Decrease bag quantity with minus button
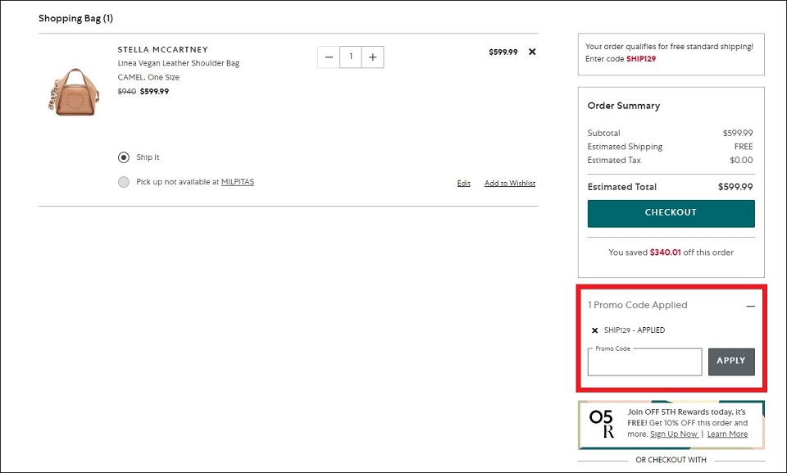This screenshot has width=787, height=473. (x=329, y=57)
